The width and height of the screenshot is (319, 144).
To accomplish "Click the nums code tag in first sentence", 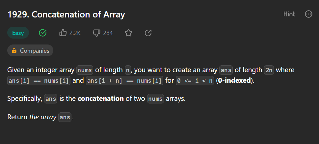I will pos(85,70).
